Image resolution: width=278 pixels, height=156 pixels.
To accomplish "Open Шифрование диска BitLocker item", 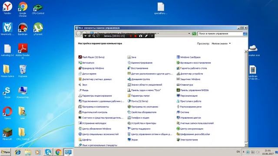I will point(193,134).
